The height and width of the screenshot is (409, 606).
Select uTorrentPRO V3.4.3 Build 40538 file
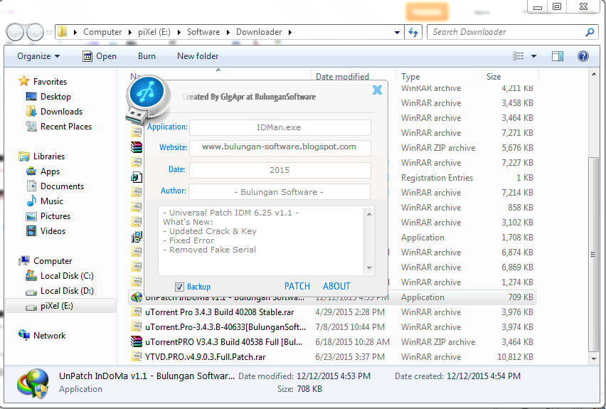224,343
